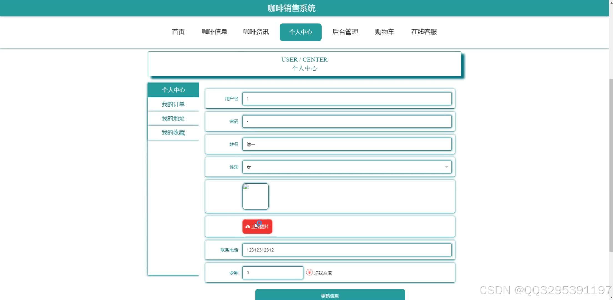Open 我的收藏 in the sidebar
This screenshot has height=300, width=613.
pos(173,133)
